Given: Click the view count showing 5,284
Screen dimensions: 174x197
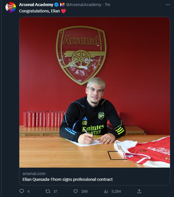Looking at the screenshot, I should 116,191.
